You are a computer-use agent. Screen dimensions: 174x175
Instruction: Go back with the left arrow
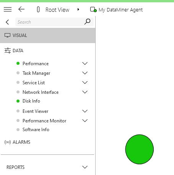tap(21, 9)
